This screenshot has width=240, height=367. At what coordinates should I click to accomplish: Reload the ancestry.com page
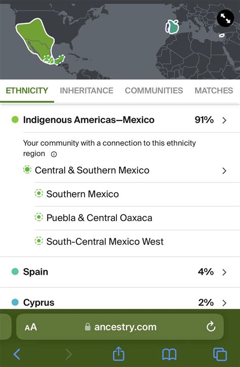coord(211,327)
